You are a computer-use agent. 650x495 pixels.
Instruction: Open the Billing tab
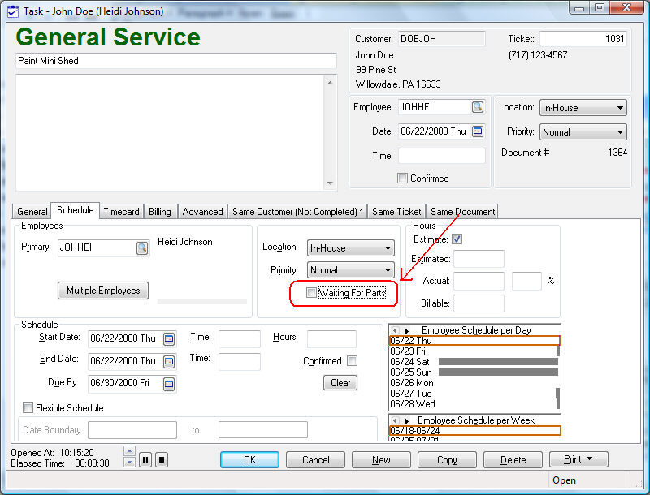click(x=160, y=212)
